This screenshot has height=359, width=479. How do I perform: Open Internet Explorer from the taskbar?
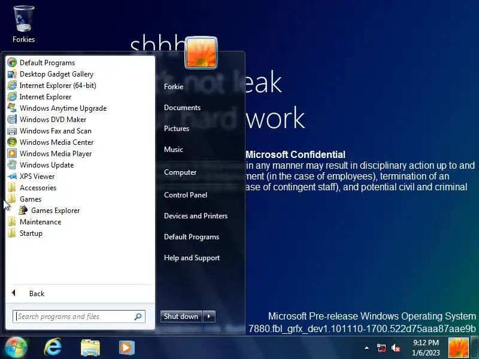pyautogui.click(x=53, y=348)
